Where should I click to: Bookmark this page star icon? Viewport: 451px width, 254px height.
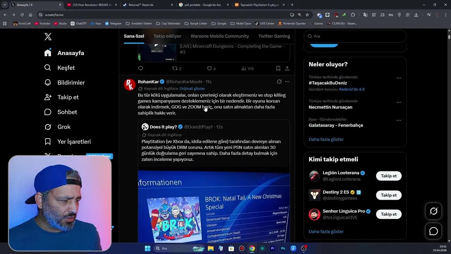(x=307, y=15)
